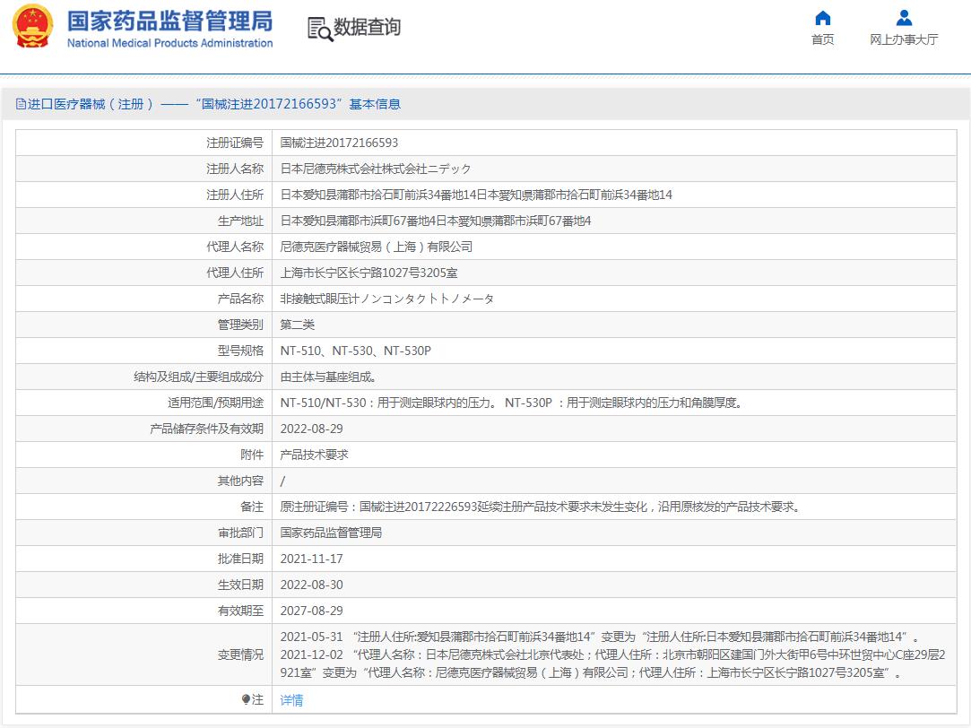Click management class 第二类
The height and width of the screenshot is (728, 971).
point(298,325)
